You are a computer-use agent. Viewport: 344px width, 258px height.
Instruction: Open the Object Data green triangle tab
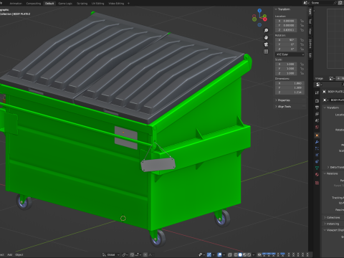pos(317,168)
